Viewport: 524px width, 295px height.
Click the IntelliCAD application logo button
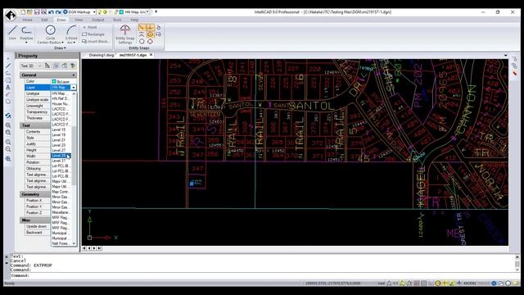pos(11,16)
